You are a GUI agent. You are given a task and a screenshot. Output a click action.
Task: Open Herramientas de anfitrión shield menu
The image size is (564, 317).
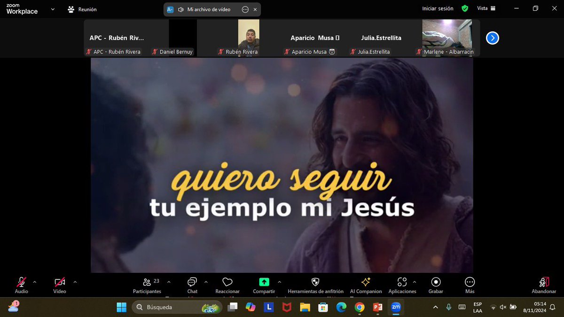click(315, 285)
